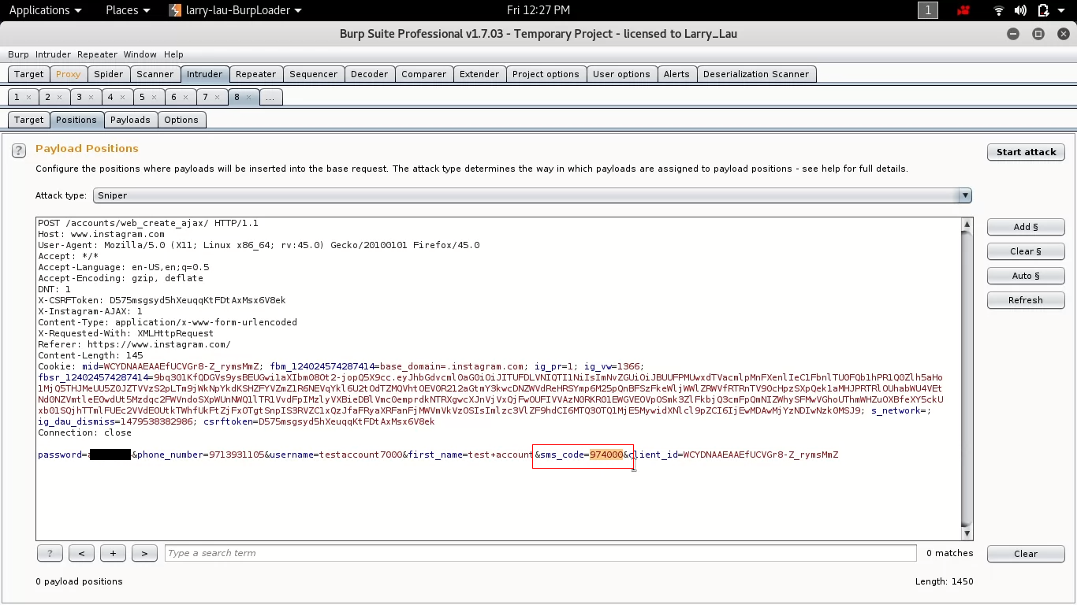Viewport: 1077px width, 605px height.
Task: Click the username value testaccount7000
Action: pyautogui.click(x=361, y=455)
